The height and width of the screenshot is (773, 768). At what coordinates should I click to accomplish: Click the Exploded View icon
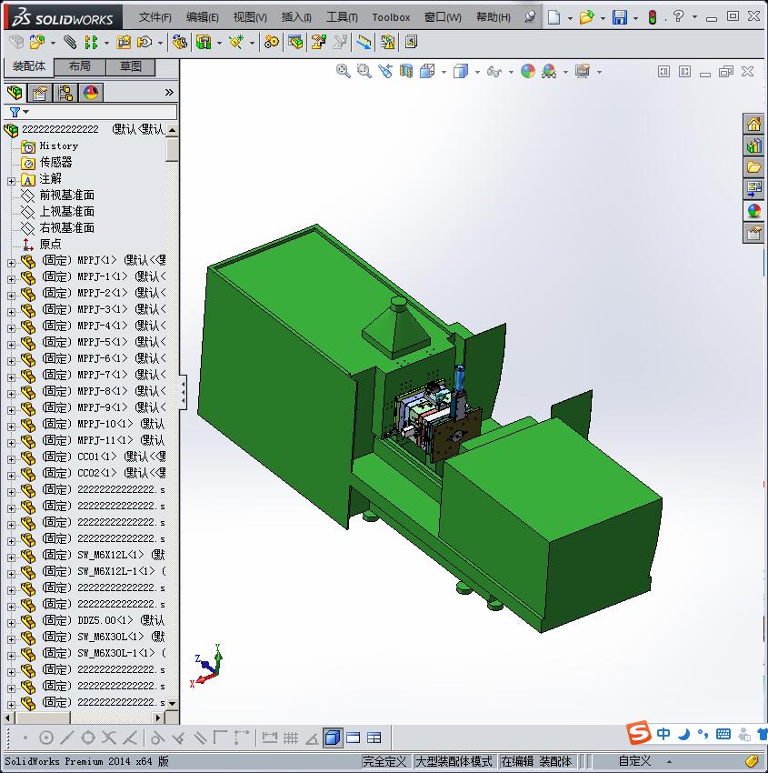(x=319, y=43)
